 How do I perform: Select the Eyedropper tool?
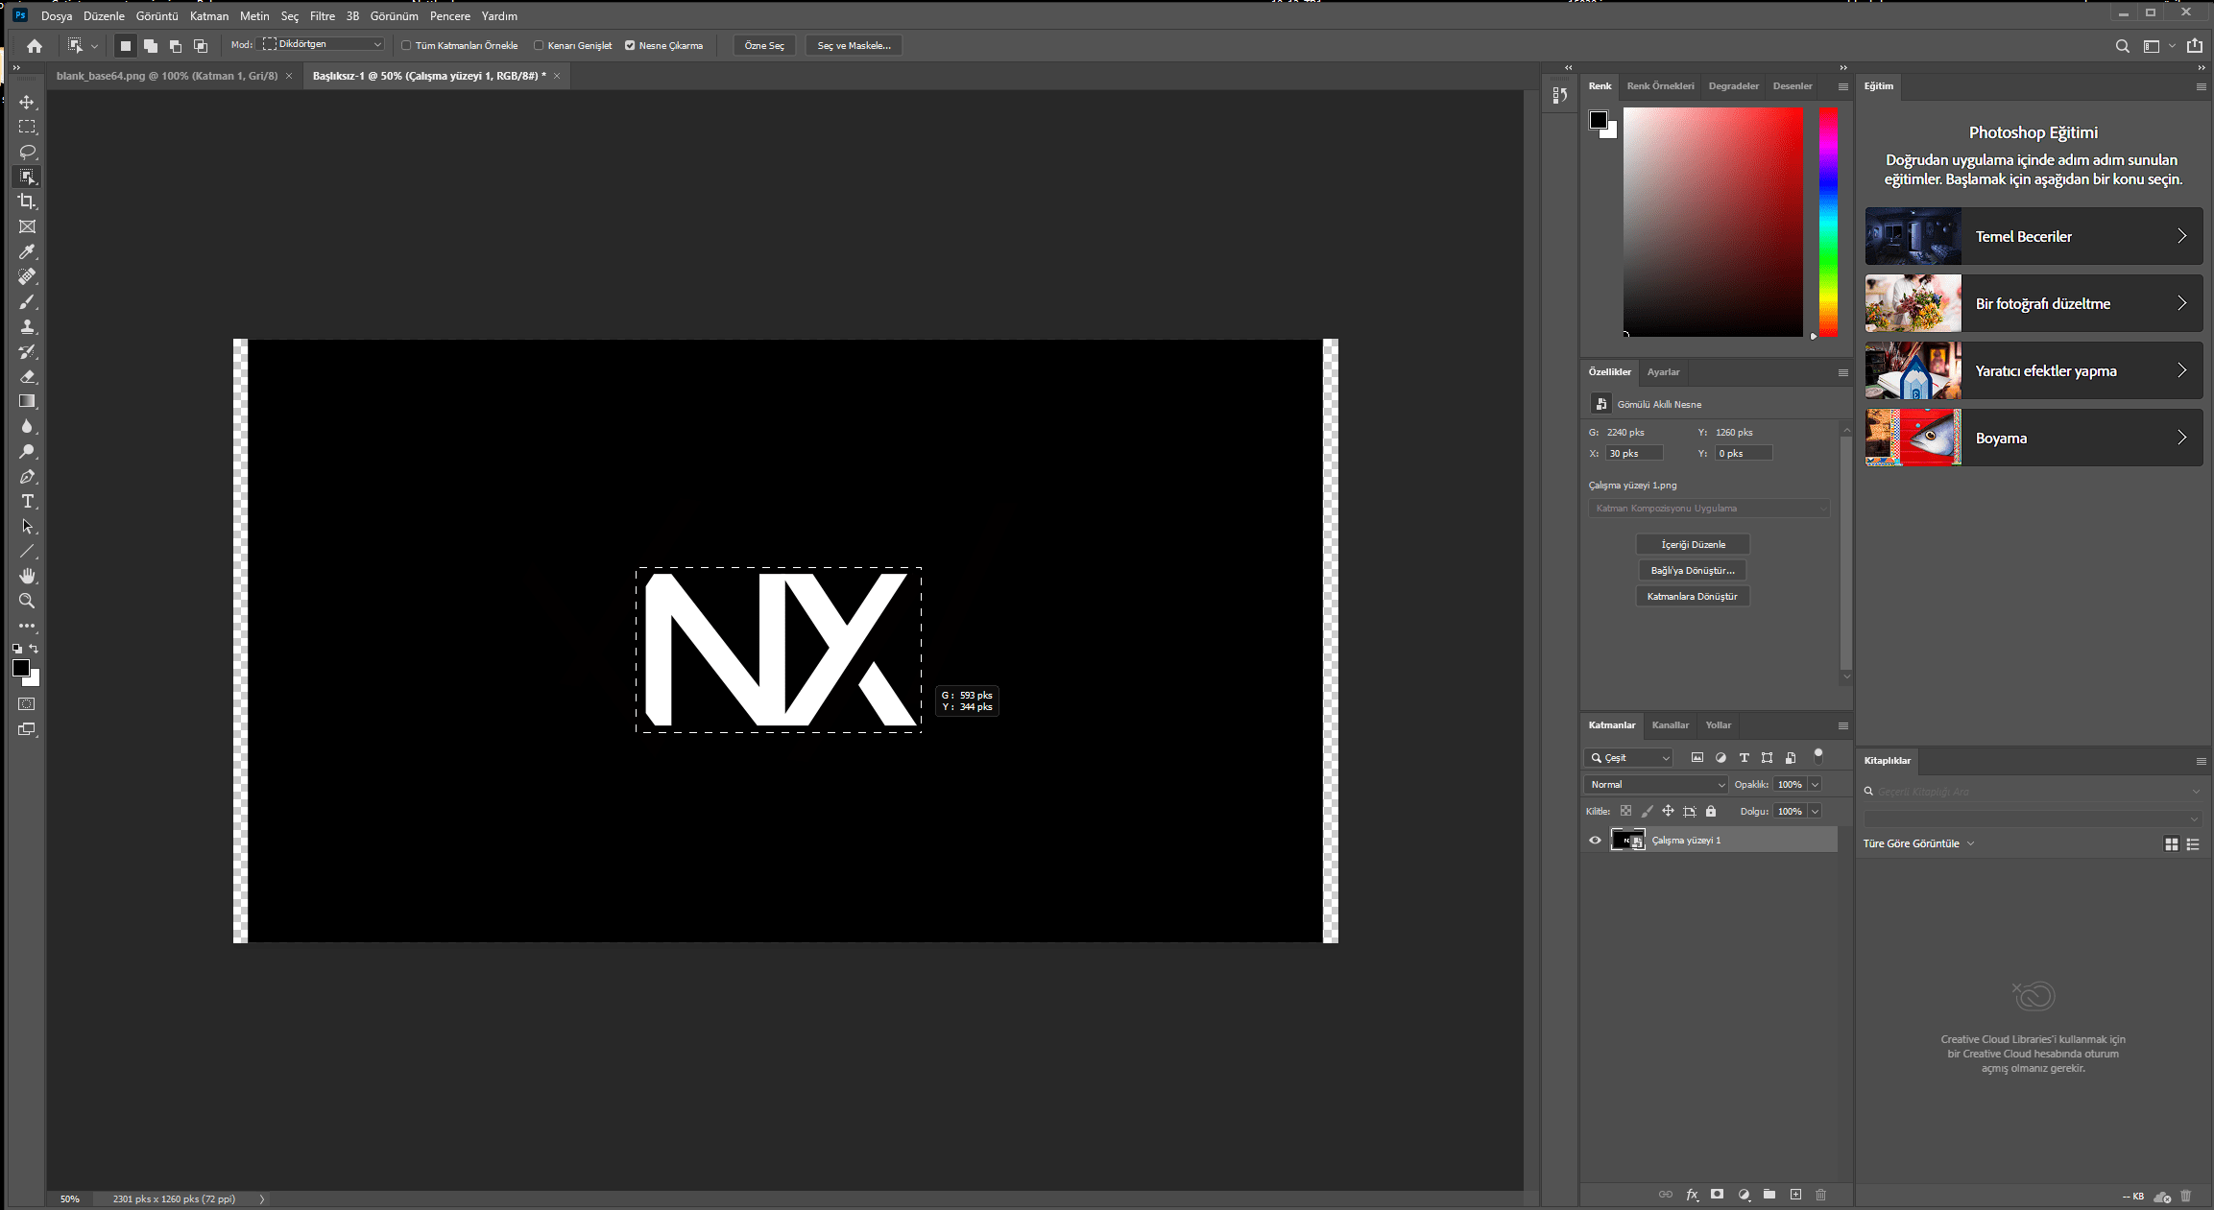pos(27,251)
